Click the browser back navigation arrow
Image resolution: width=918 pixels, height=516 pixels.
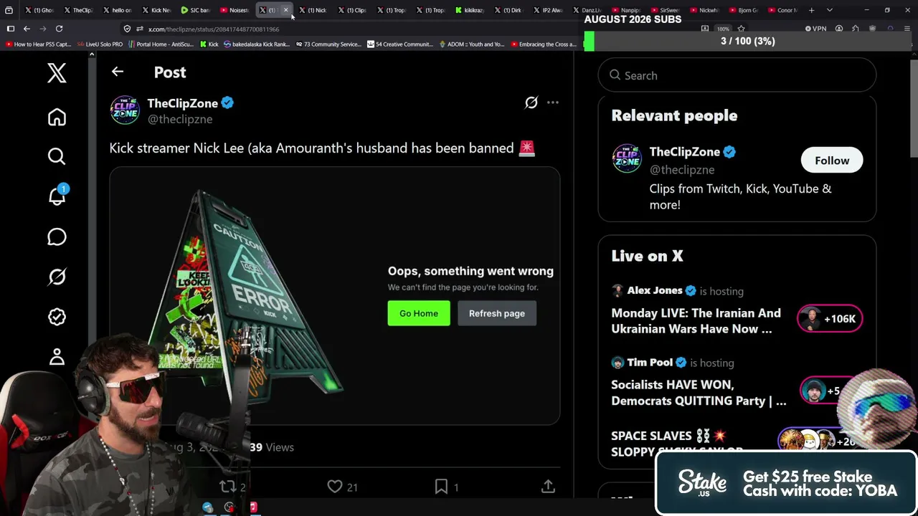(27, 29)
